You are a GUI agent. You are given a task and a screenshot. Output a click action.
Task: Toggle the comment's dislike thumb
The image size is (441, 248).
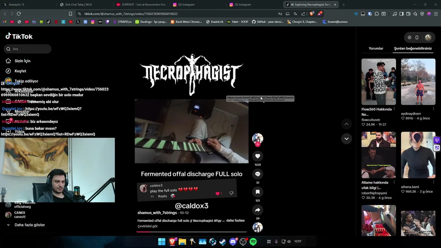coord(231,193)
